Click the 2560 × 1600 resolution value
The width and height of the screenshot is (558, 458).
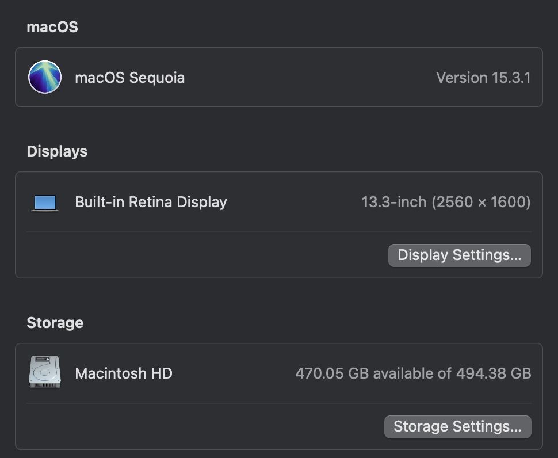tap(481, 202)
